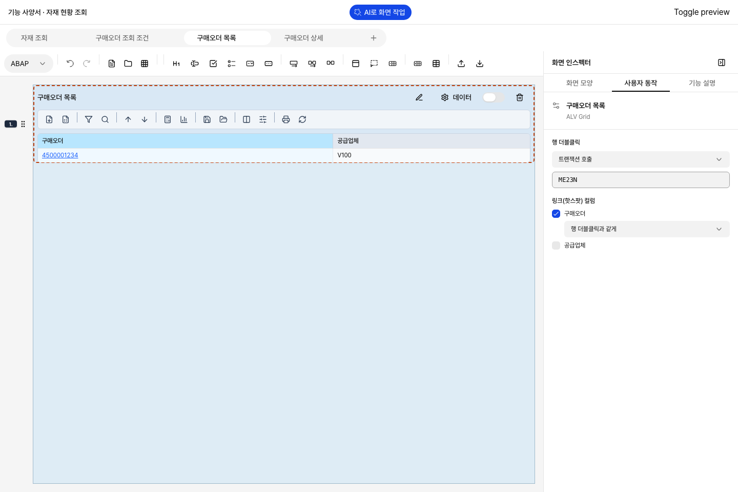Click the download icon in the top toolbar

[480, 64]
